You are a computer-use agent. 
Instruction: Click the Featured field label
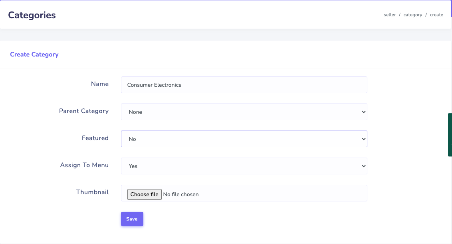[95, 138]
